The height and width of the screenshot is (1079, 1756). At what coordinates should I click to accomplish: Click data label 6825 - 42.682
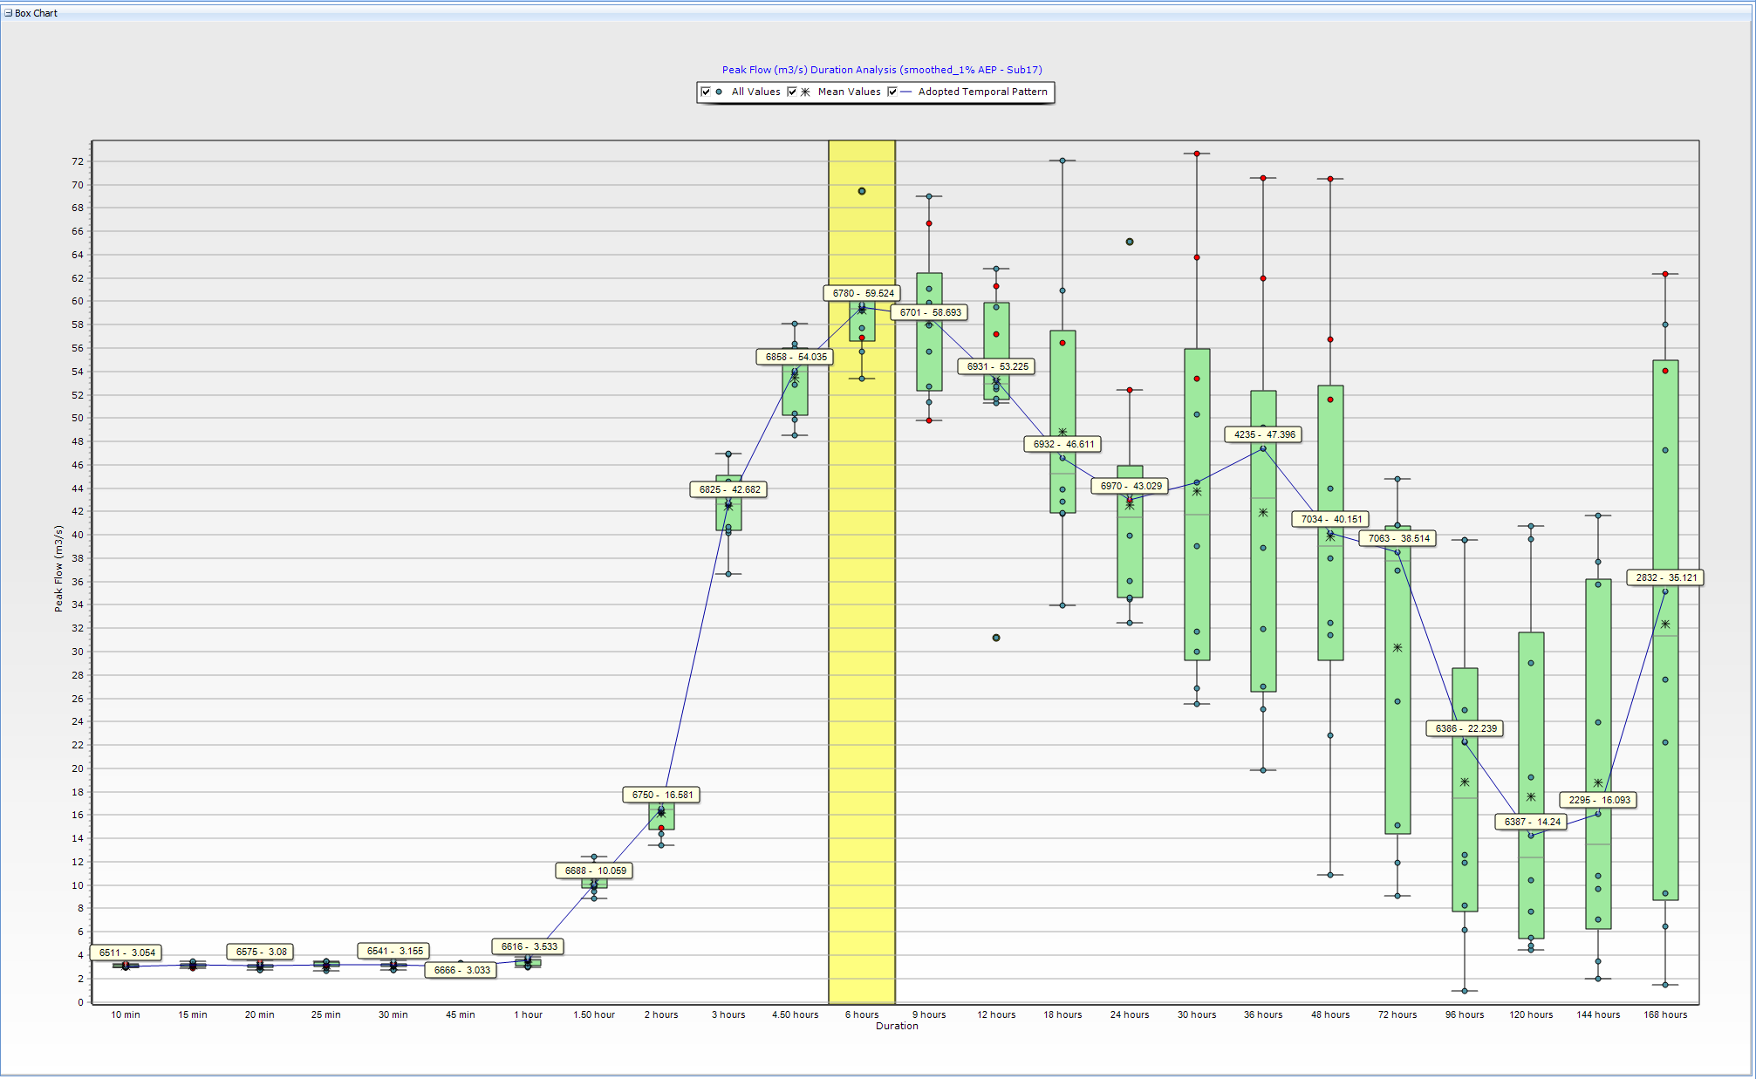tap(729, 489)
